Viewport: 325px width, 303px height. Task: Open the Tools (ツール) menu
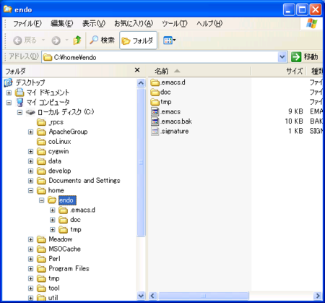[x=175, y=23]
